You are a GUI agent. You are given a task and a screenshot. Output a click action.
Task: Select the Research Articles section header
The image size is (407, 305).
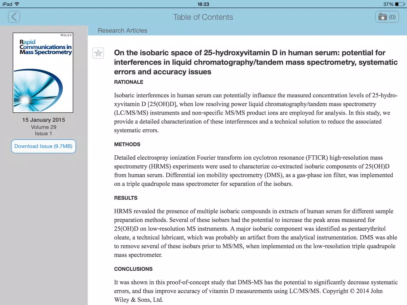(122, 30)
